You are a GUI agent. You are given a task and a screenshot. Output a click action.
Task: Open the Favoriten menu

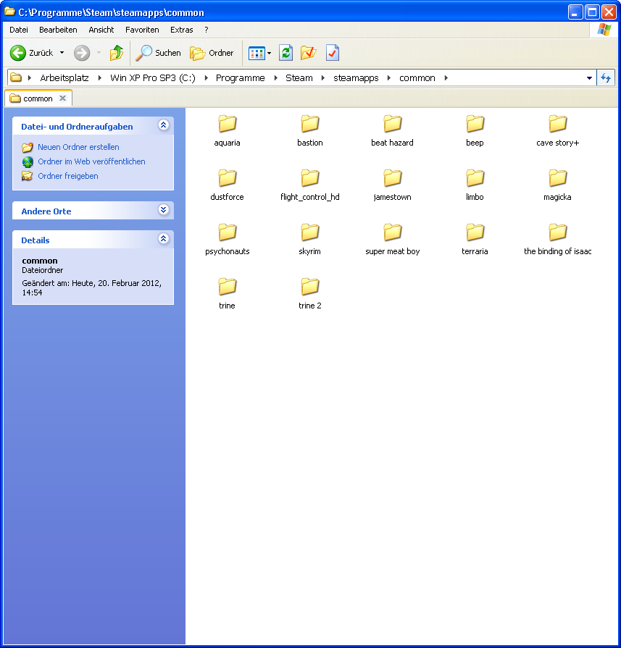[142, 30]
